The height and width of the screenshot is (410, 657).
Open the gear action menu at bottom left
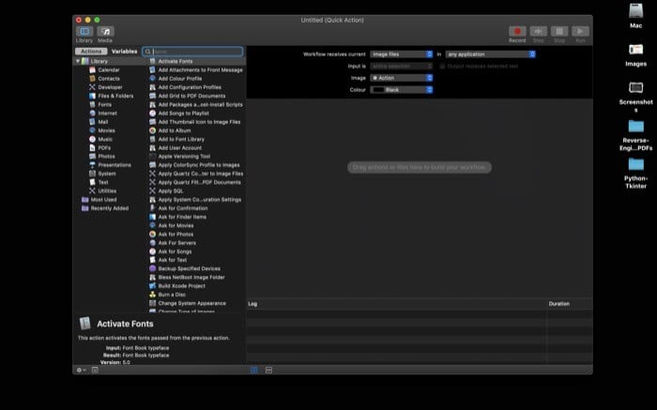pyautogui.click(x=81, y=371)
